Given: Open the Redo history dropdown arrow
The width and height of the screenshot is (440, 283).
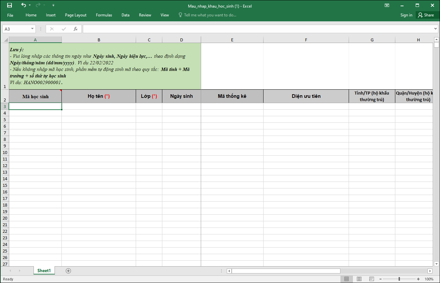Looking at the screenshot, I should pyautogui.click(x=44, y=5).
